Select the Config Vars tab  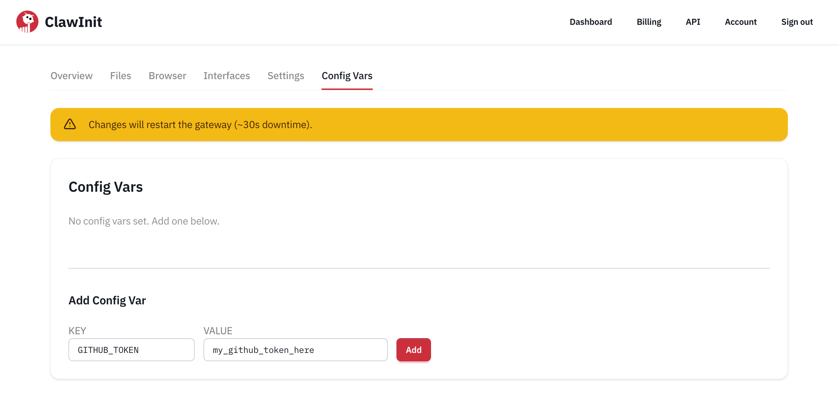tap(346, 76)
